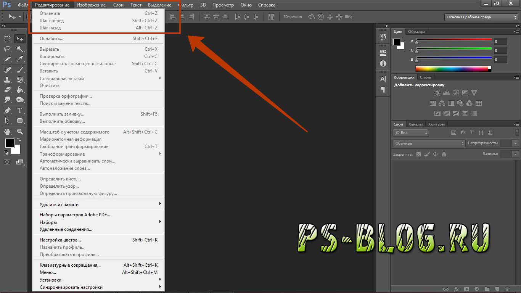Select the Eyedropper tool

tap(20, 59)
